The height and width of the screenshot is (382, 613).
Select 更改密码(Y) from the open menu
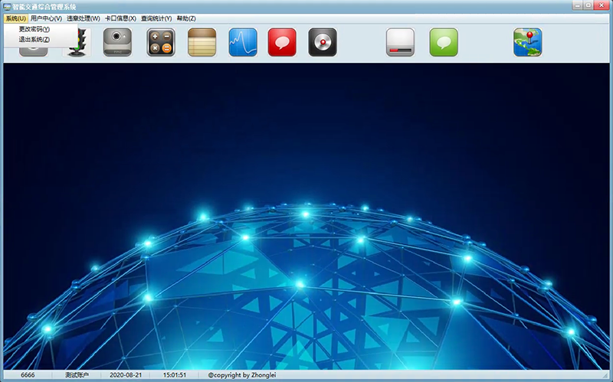click(34, 29)
